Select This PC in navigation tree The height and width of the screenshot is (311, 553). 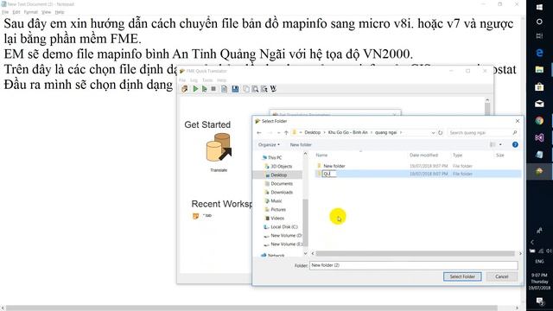pos(275,157)
